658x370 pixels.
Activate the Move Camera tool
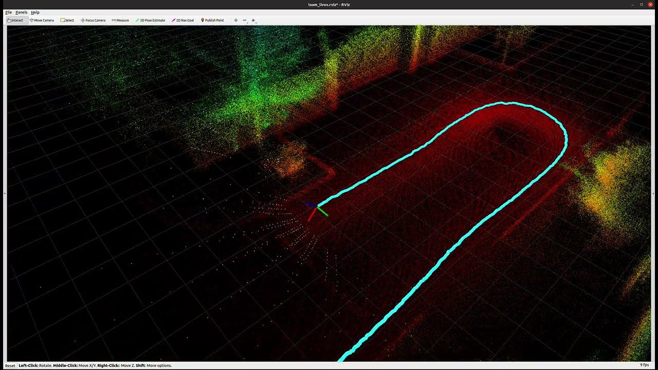point(42,21)
